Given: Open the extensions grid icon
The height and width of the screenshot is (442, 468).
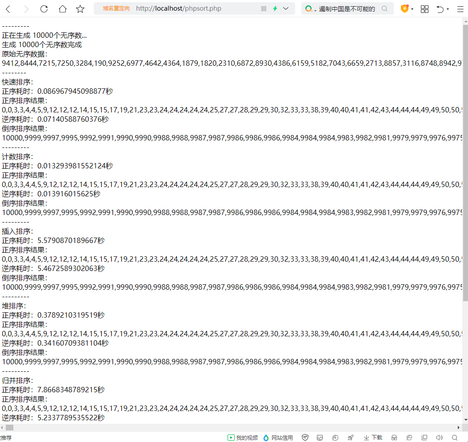Looking at the screenshot, I should point(424,9).
